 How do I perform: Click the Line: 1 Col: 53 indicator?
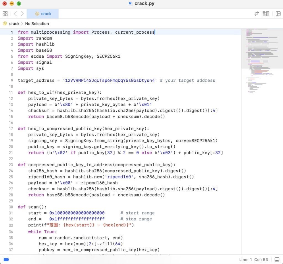pyautogui.click(x=254, y=260)
